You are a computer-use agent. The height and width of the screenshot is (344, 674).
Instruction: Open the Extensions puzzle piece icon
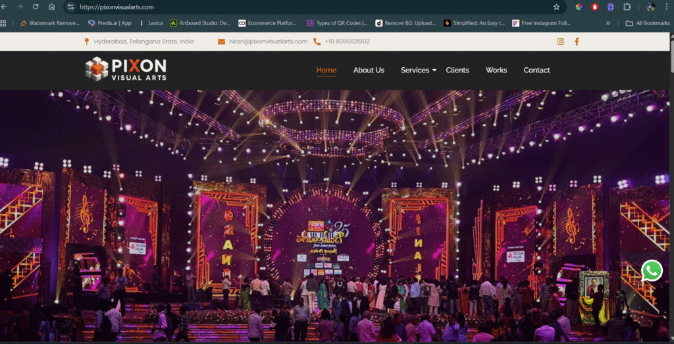pyautogui.click(x=627, y=7)
